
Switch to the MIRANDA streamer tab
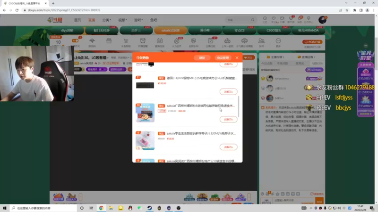(x=309, y=31)
